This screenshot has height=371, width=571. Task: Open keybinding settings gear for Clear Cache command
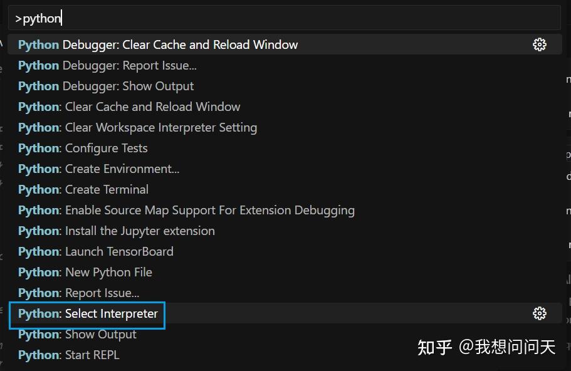[x=539, y=44]
